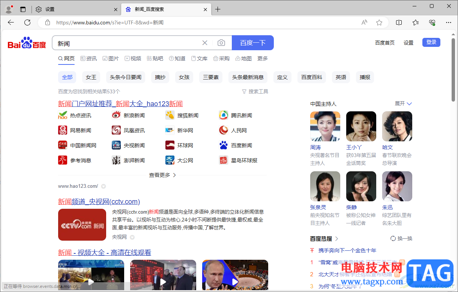Open 柴静 host photo
This screenshot has height=292, width=458.
coord(361,186)
